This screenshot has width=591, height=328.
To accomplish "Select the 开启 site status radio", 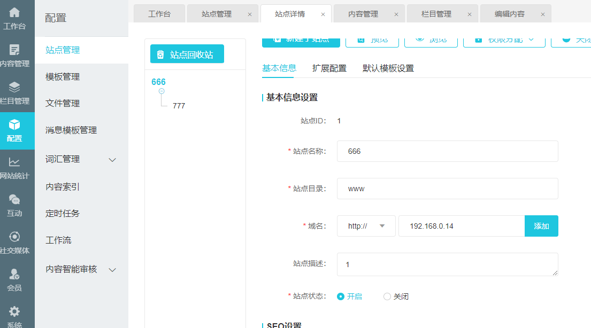I will (341, 296).
